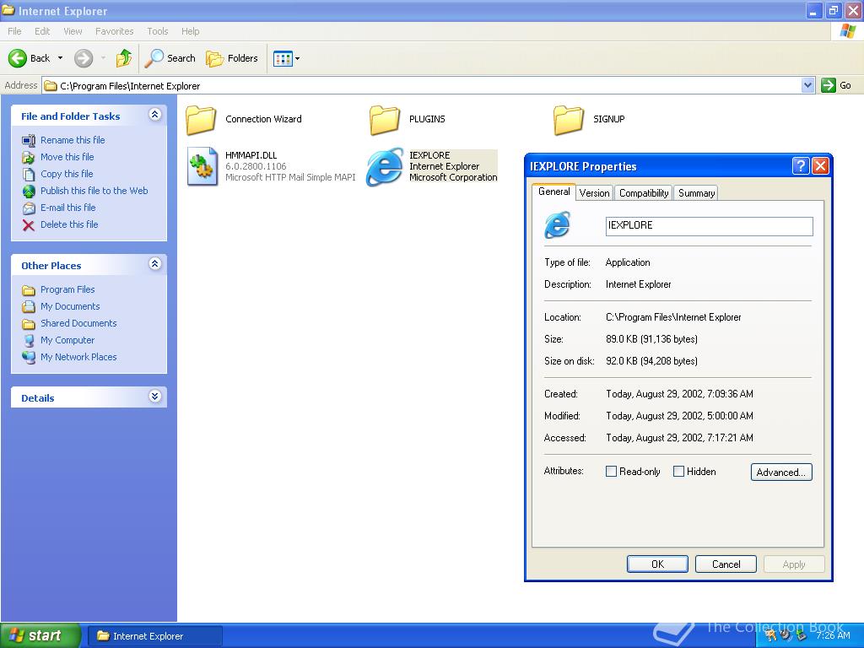Viewport: 864px width, 648px height.
Task: Collapse the File and Folder Tasks section
Action: pyautogui.click(x=154, y=115)
